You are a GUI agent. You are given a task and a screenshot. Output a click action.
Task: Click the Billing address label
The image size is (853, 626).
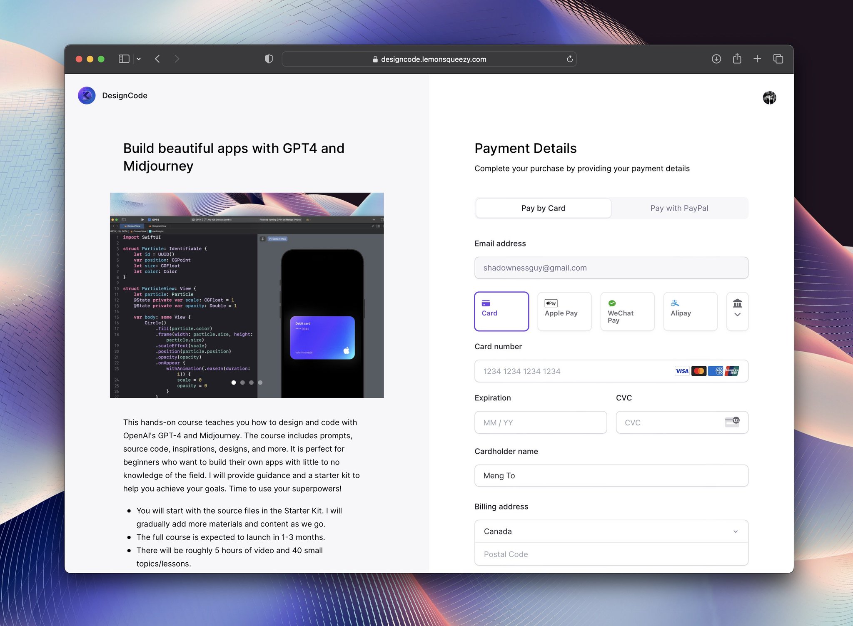(501, 507)
